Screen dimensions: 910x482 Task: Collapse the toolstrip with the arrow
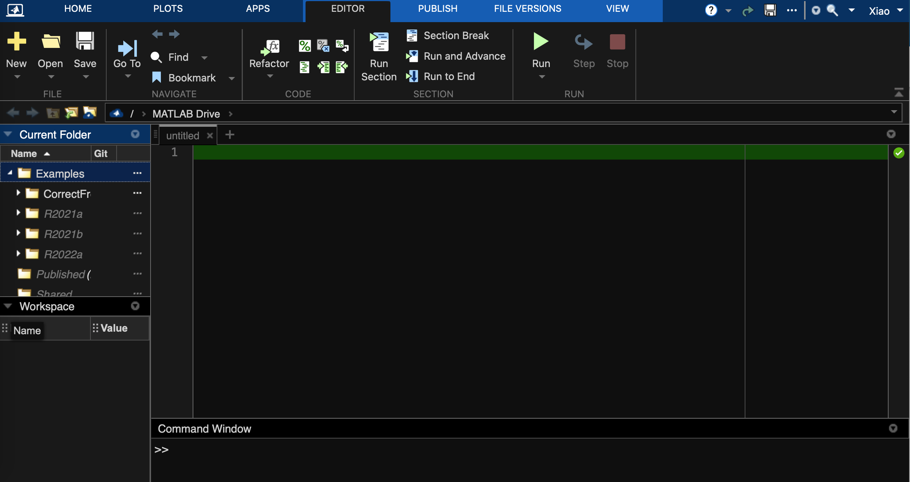(x=899, y=92)
